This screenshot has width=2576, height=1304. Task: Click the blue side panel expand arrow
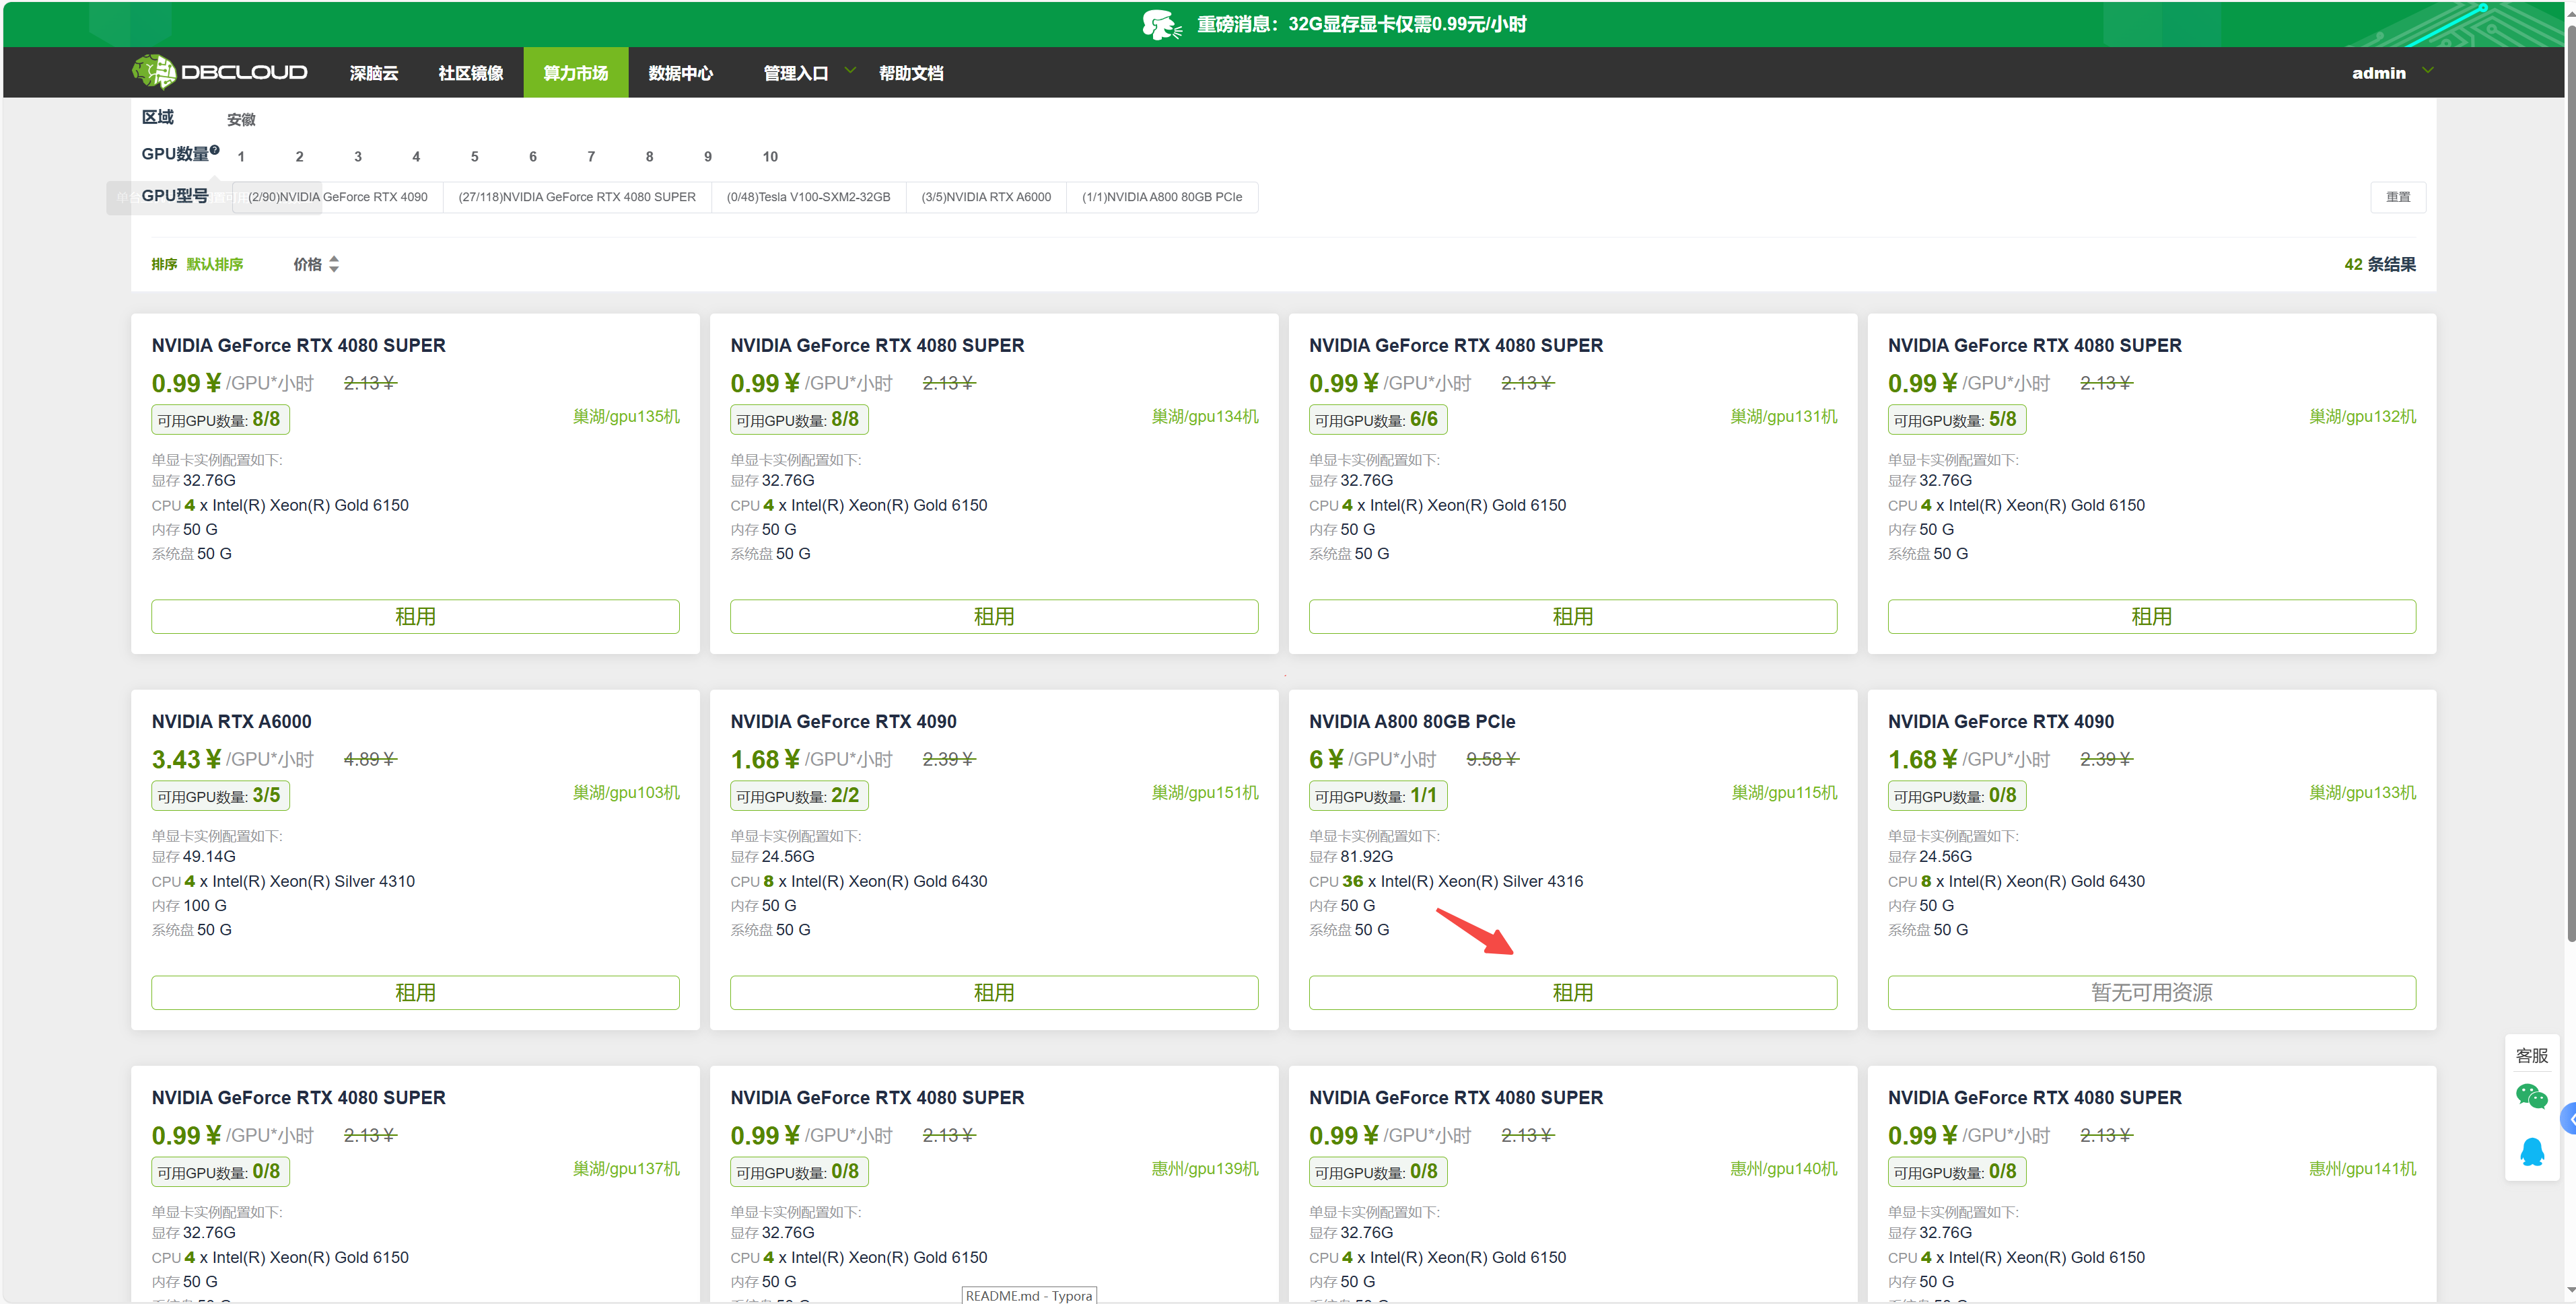coord(2568,1118)
